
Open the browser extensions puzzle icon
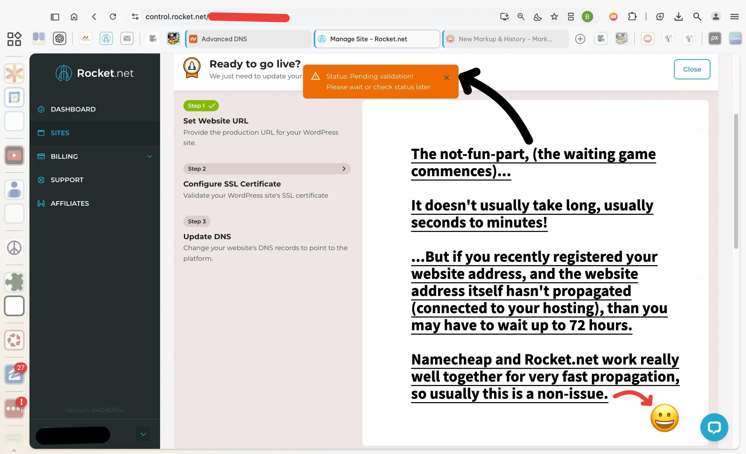click(x=632, y=16)
